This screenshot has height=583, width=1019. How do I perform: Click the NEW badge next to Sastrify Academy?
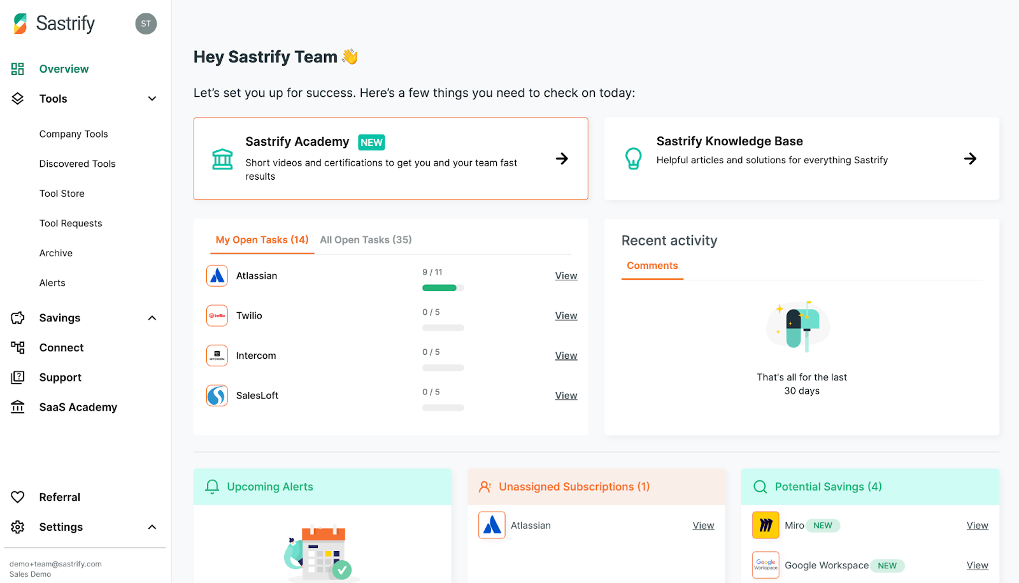click(371, 143)
